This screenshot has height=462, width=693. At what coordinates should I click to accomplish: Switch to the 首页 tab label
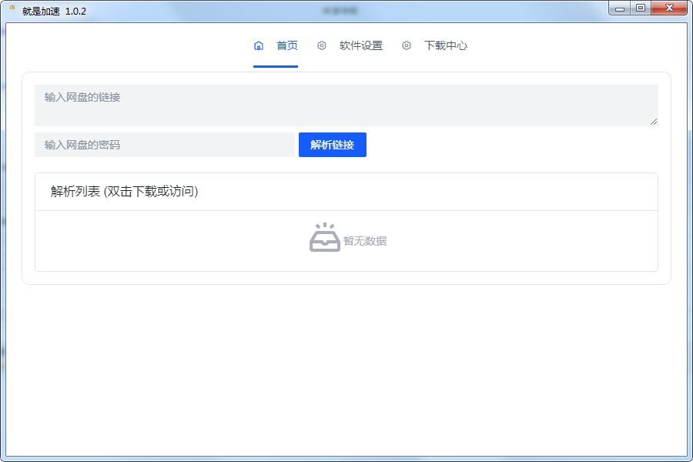click(287, 45)
